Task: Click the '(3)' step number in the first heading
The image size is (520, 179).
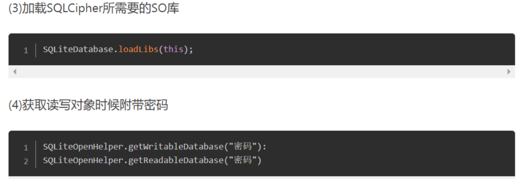Action: coord(15,9)
